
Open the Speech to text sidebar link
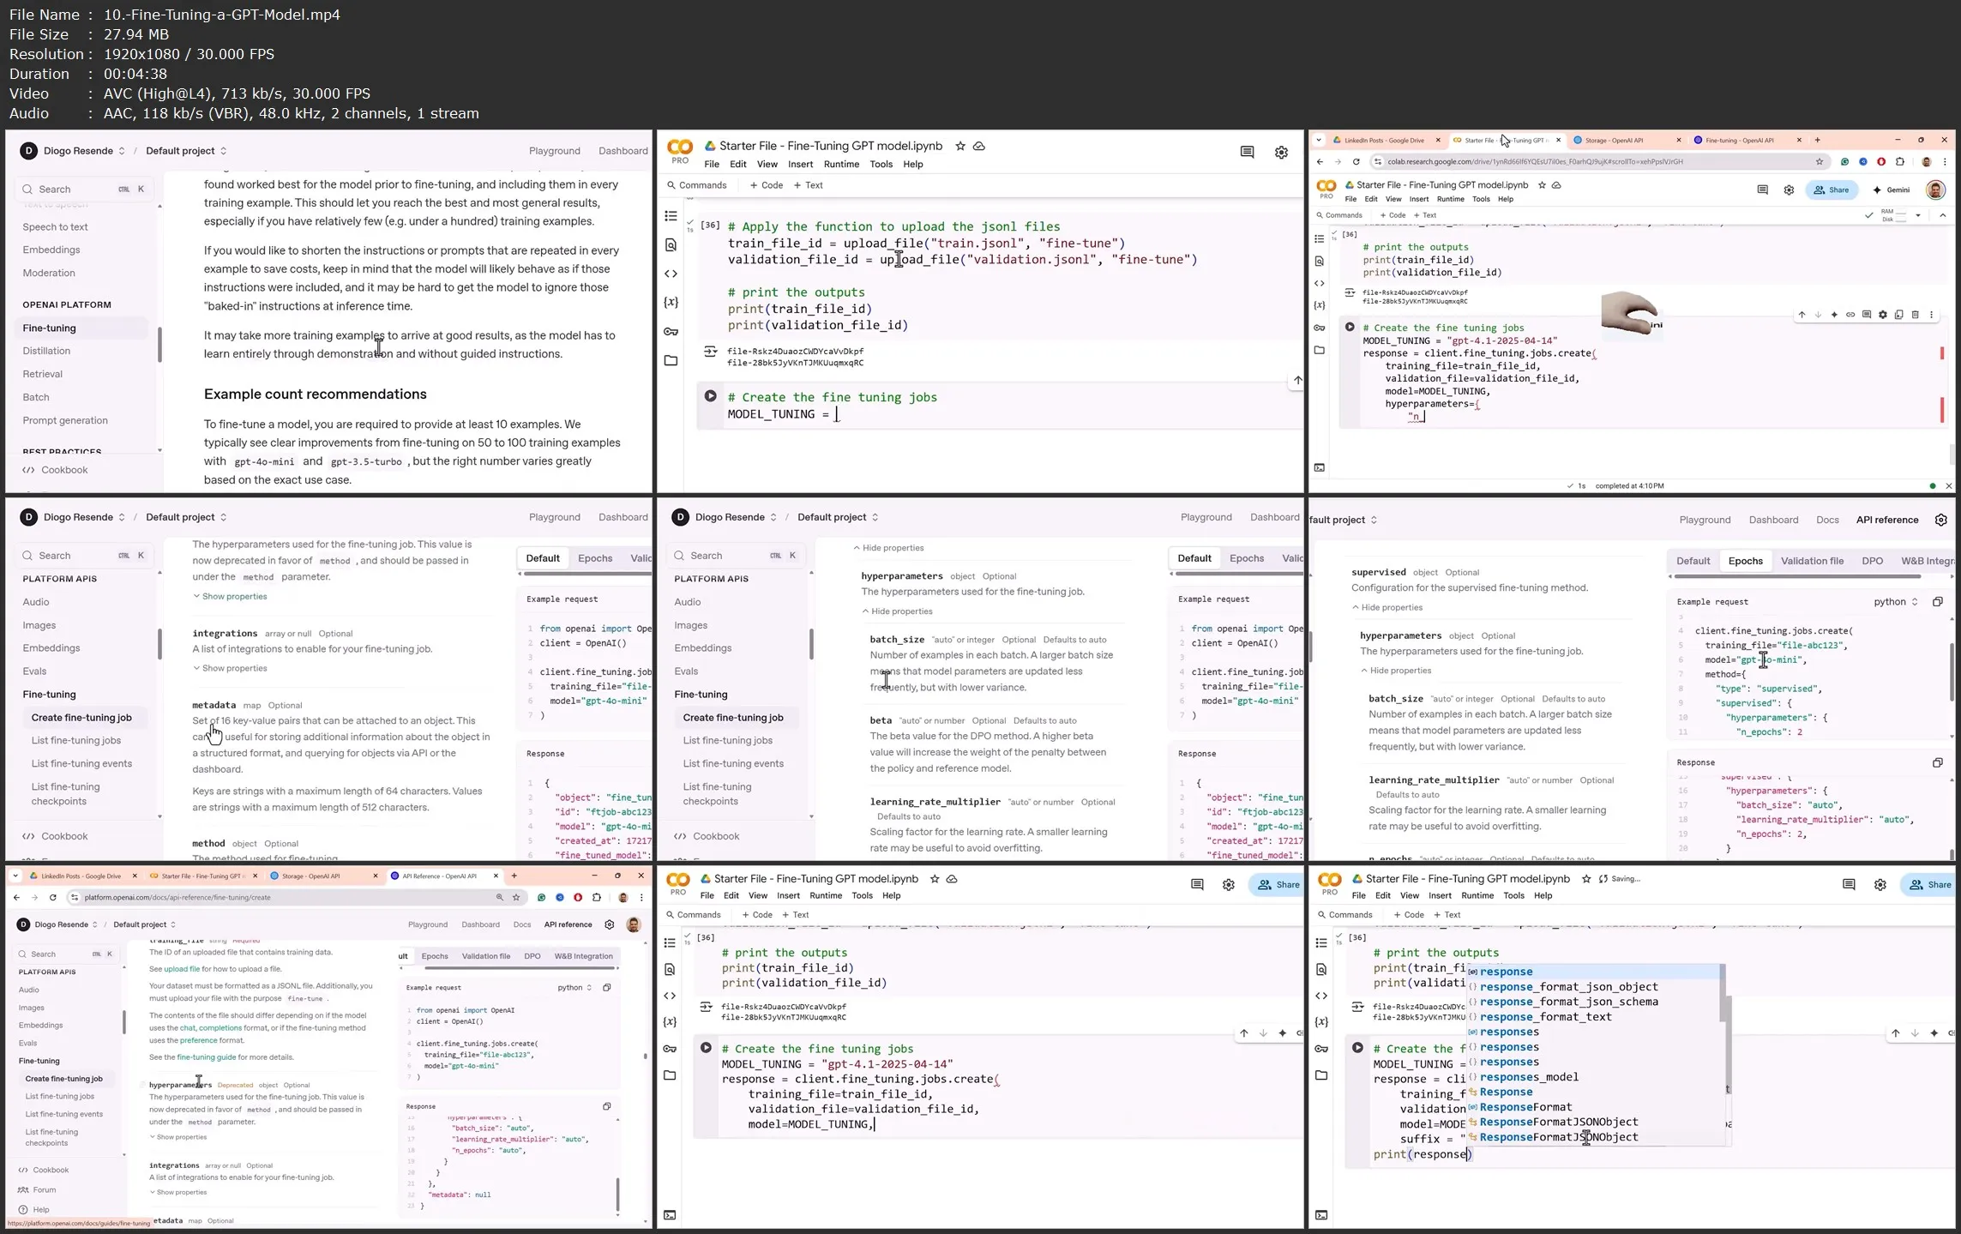[55, 227]
